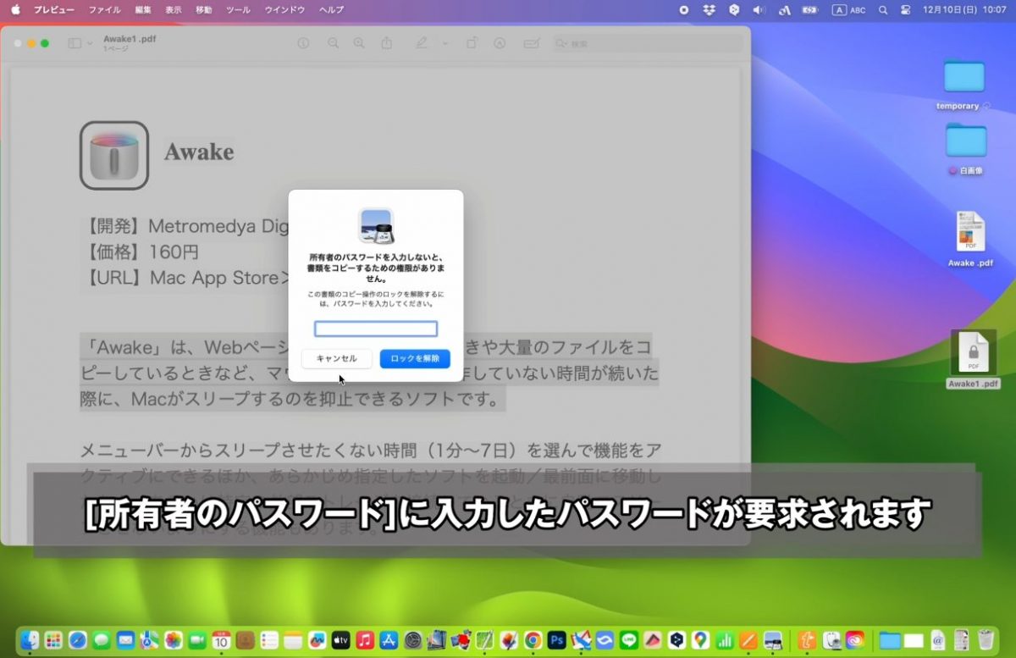Open Launchpad from the Dock
This screenshot has height=658, width=1016.
click(x=53, y=639)
